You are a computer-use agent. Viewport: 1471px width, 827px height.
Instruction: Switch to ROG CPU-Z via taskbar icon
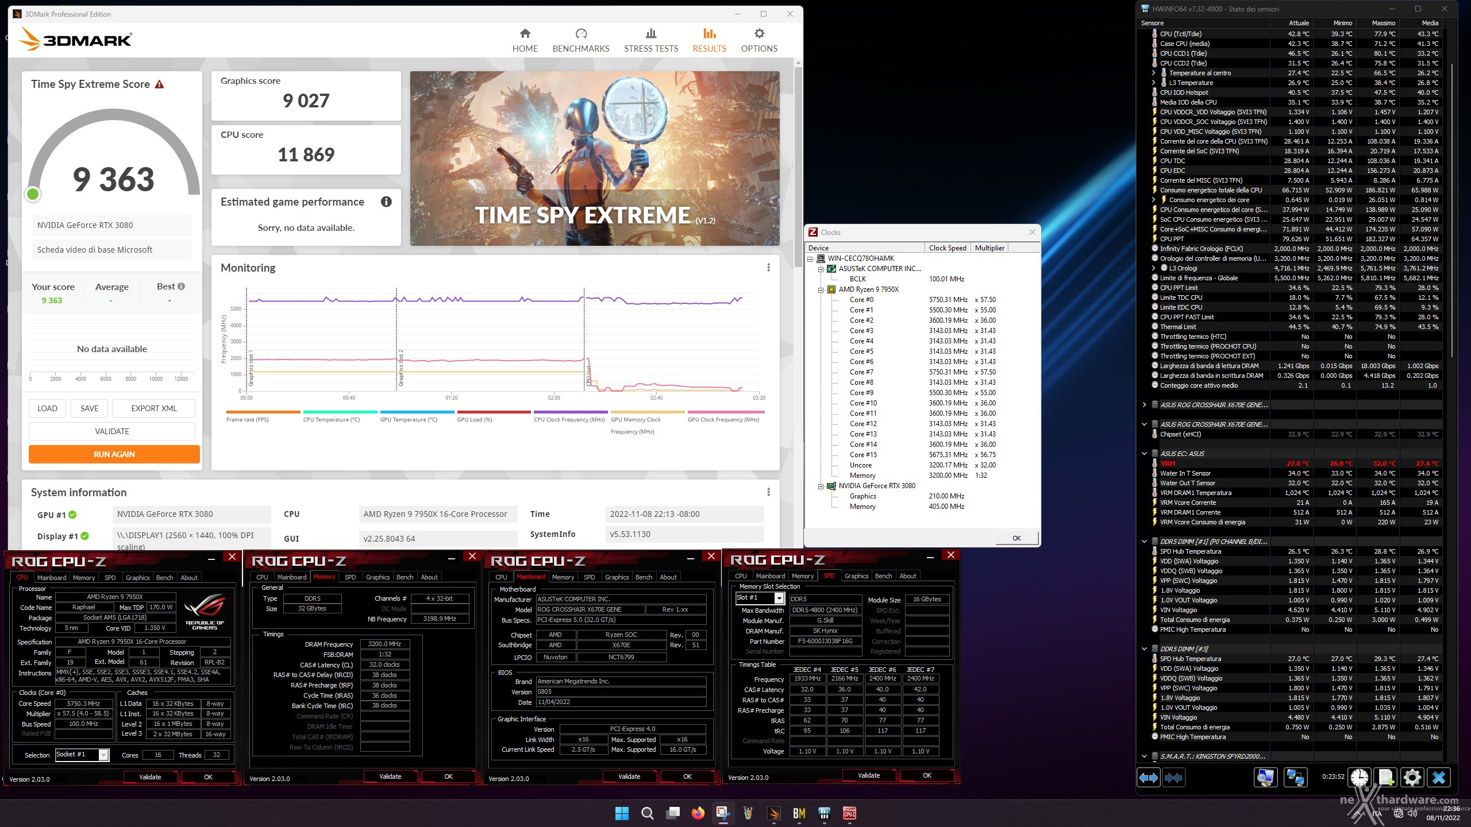pos(849,813)
